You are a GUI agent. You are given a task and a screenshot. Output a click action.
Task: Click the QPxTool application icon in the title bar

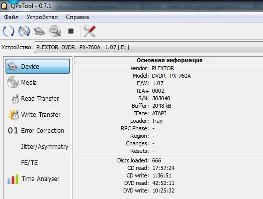(x=4, y=6)
